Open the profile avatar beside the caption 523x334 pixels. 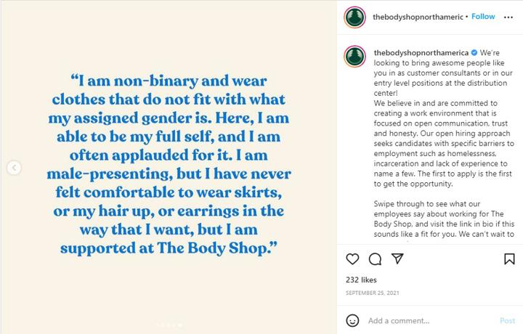click(355, 57)
